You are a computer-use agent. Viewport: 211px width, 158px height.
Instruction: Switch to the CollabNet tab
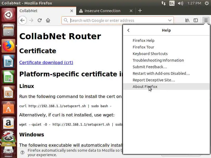pyautogui.click(x=47, y=11)
